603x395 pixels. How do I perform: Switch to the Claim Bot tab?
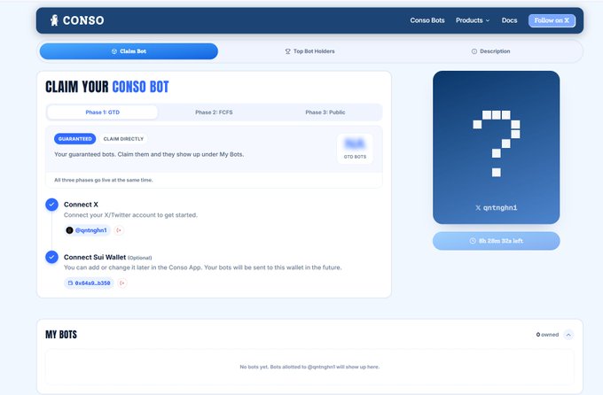click(129, 51)
